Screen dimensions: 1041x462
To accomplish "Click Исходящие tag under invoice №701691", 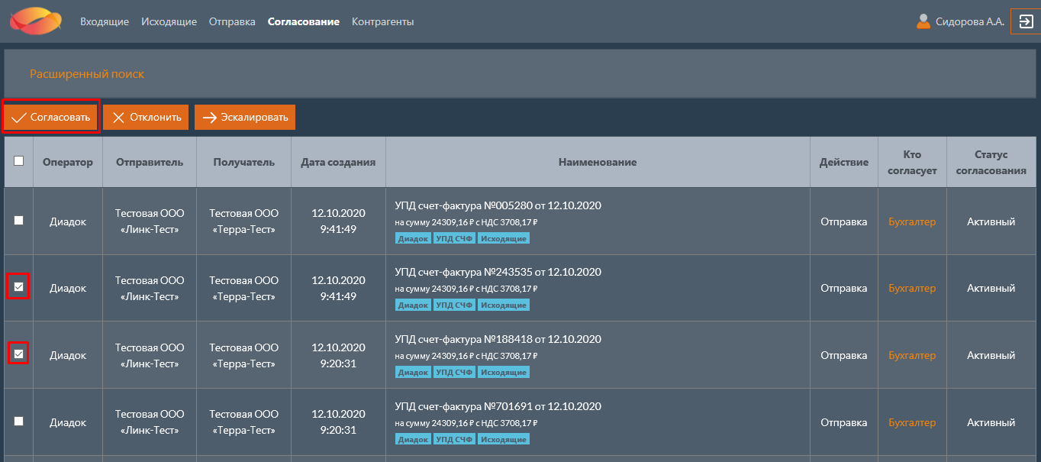I will [x=503, y=439].
